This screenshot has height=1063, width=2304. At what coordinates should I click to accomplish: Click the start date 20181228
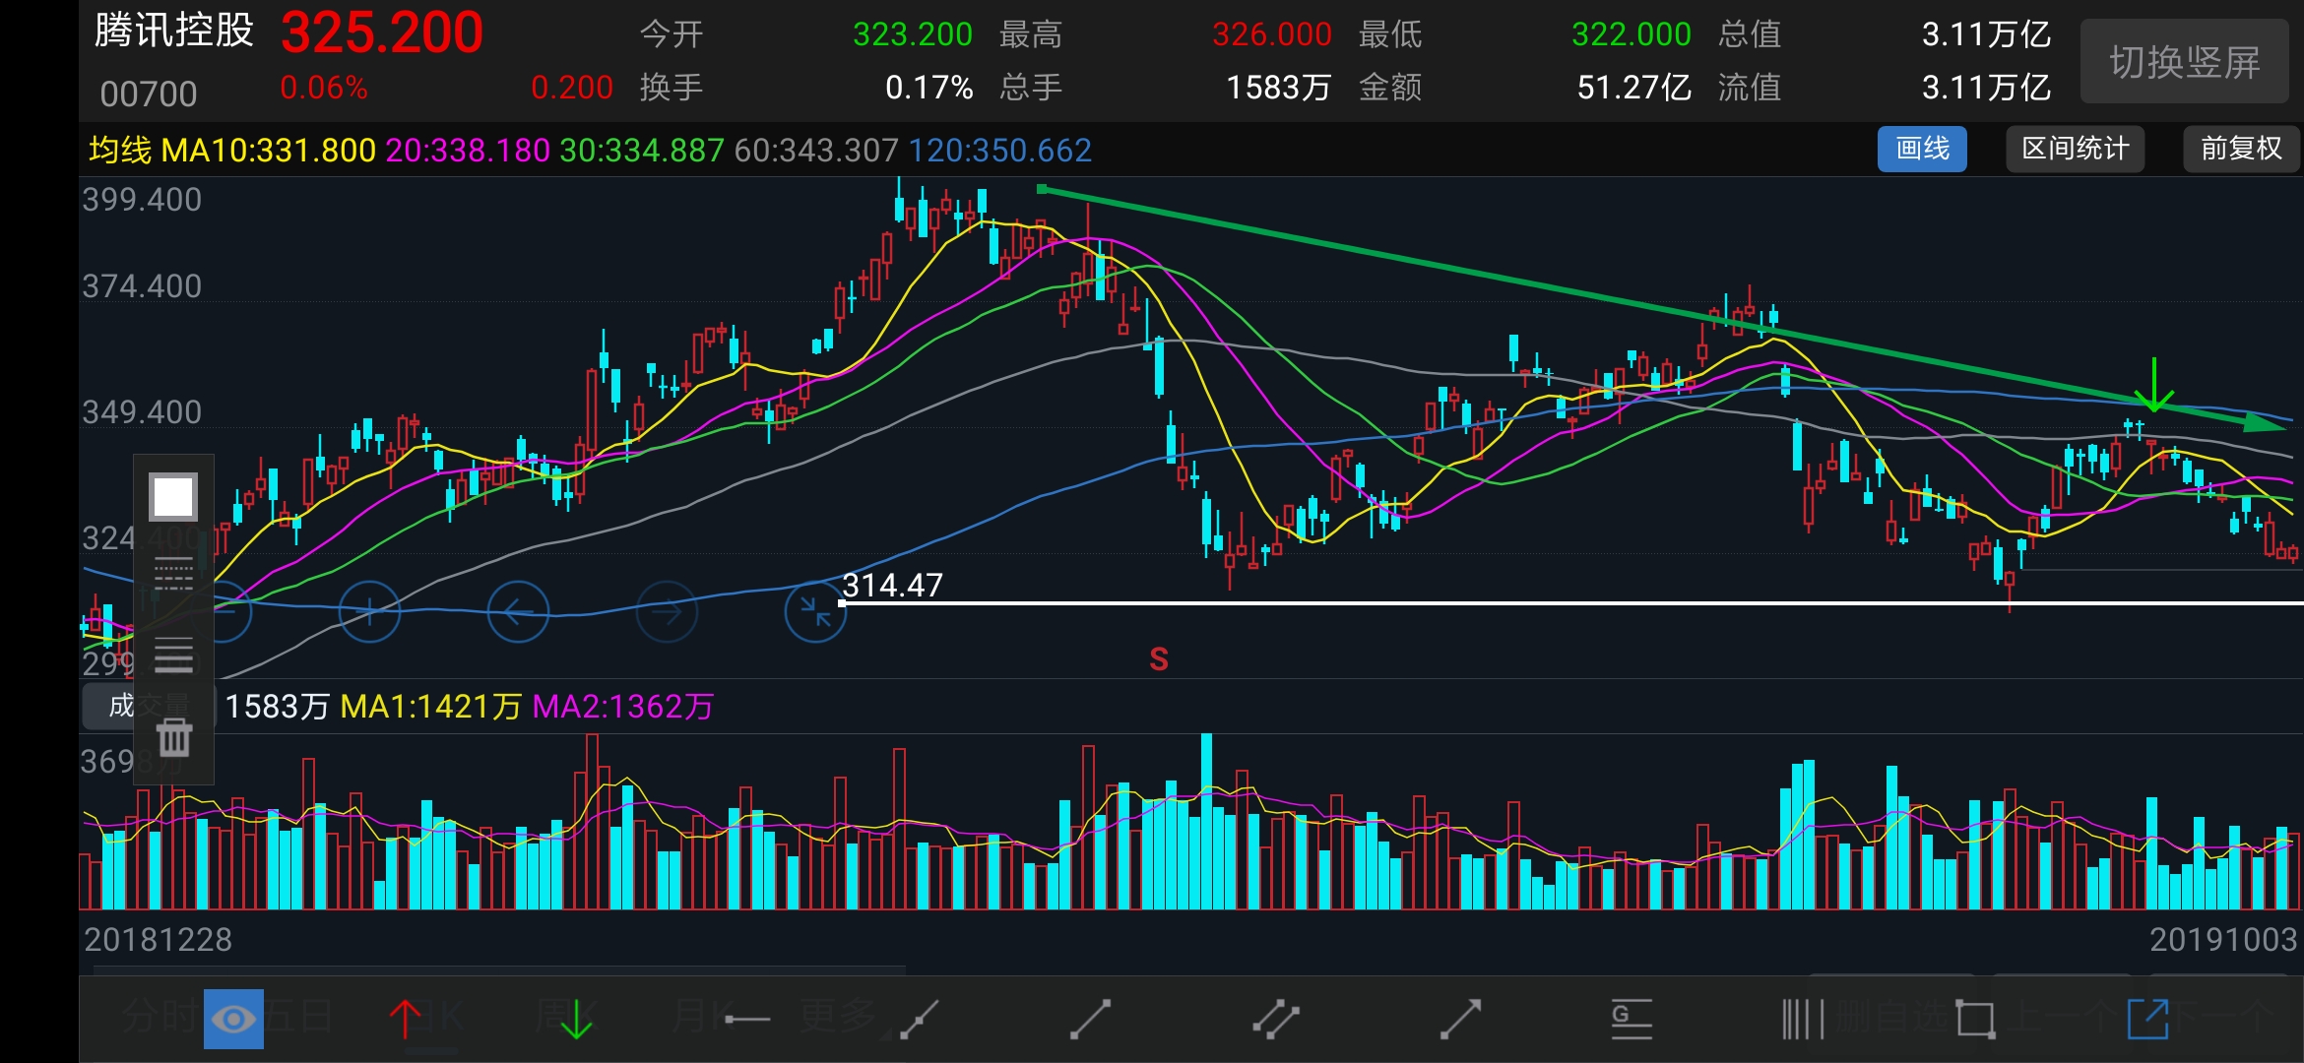click(x=159, y=940)
